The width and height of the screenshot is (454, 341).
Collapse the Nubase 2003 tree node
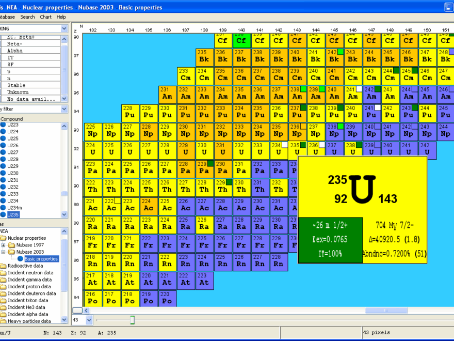pos(4,252)
